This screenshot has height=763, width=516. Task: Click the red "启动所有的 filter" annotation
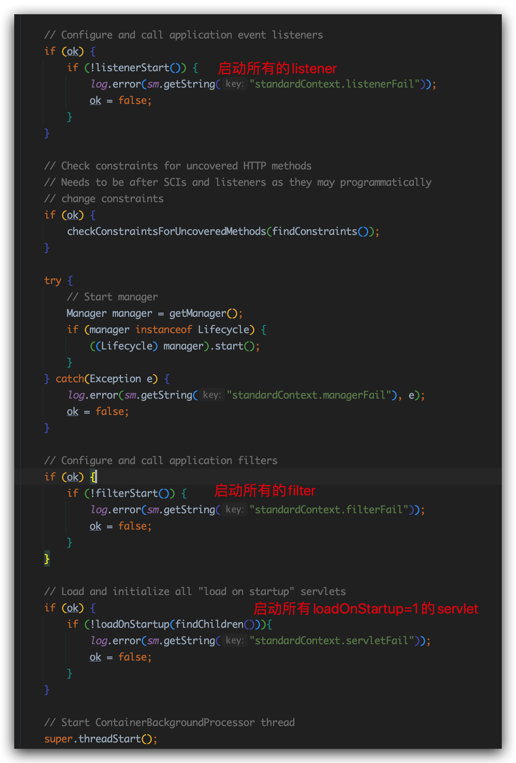click(x=264, y=491)
